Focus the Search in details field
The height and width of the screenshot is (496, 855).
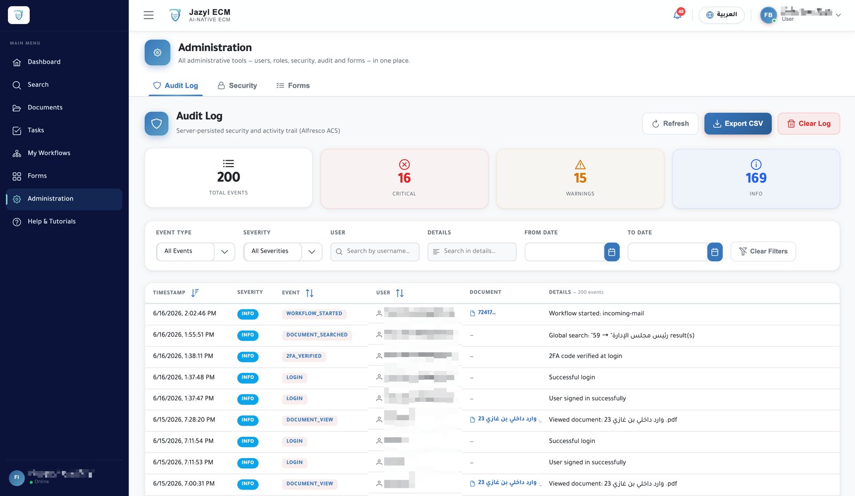(x=472, y=252)
